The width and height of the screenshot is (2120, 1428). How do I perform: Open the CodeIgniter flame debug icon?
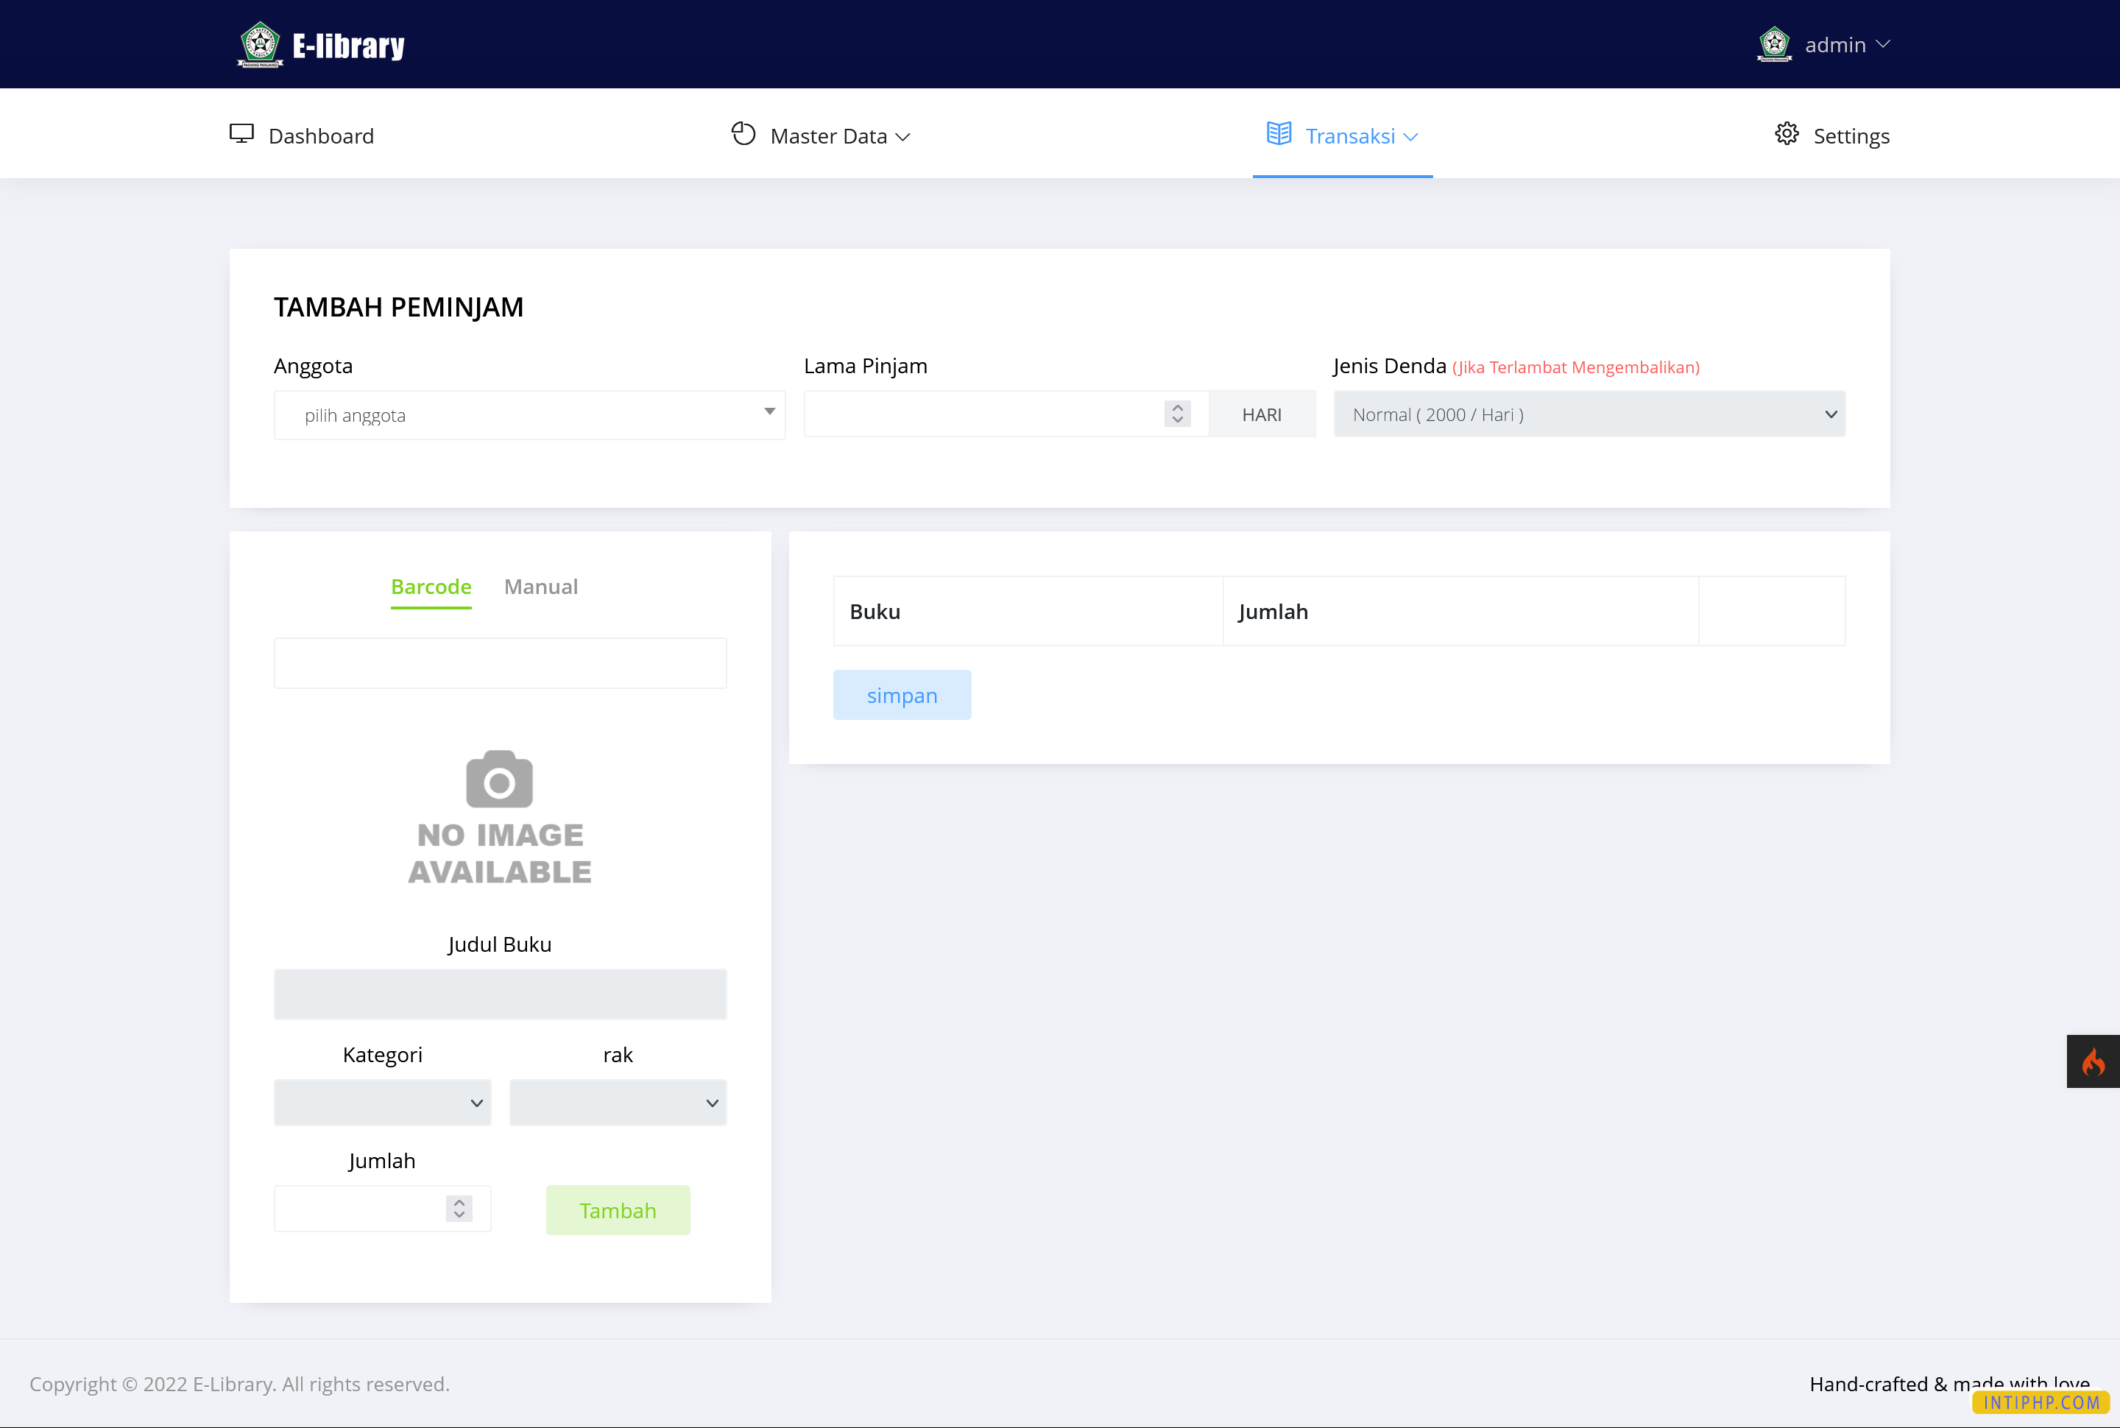point(2093,1061)
